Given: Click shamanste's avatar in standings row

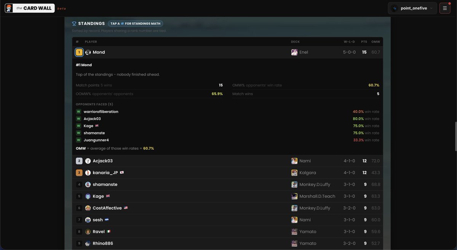Looking at the screenshot, I should [88, 184].
